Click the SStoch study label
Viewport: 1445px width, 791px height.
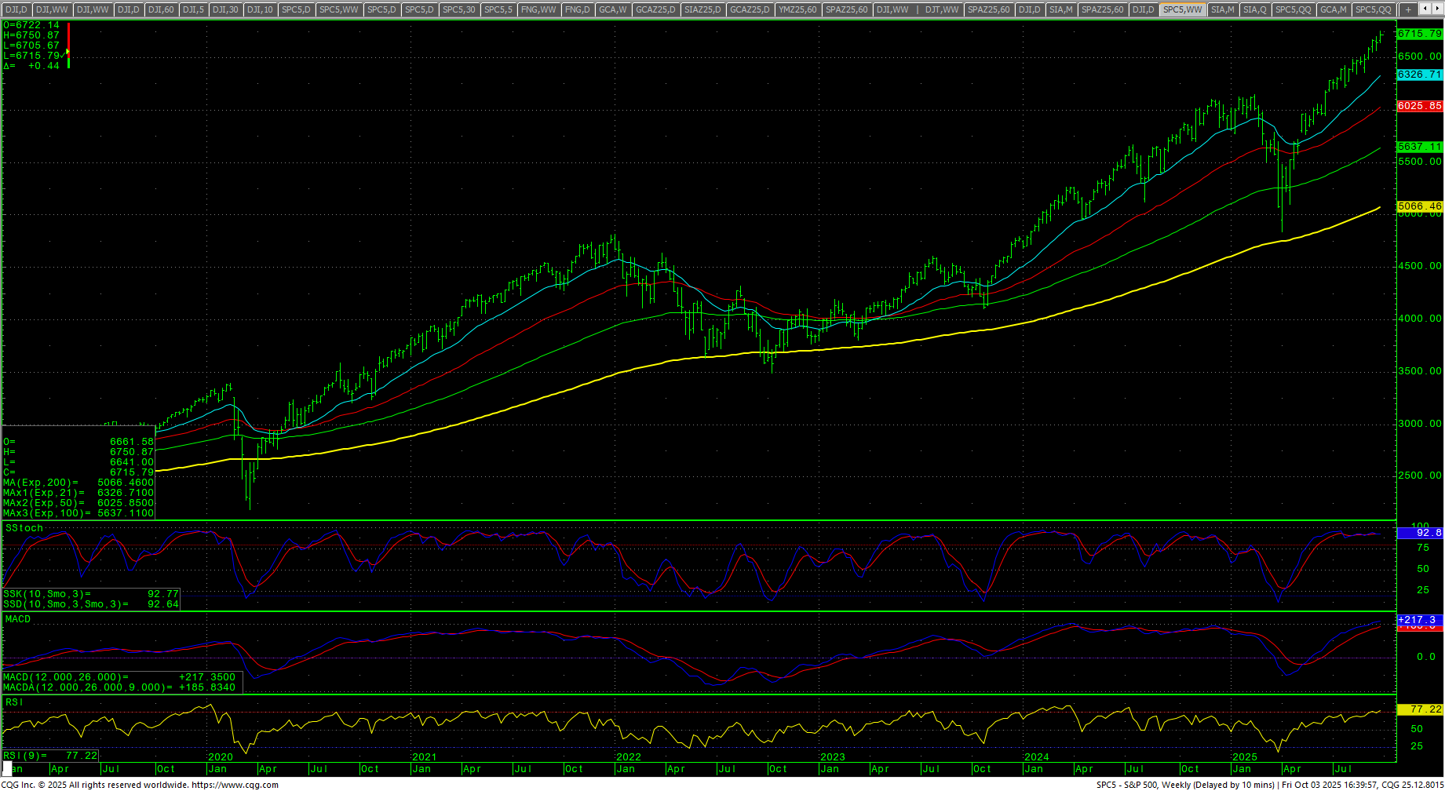24,528
